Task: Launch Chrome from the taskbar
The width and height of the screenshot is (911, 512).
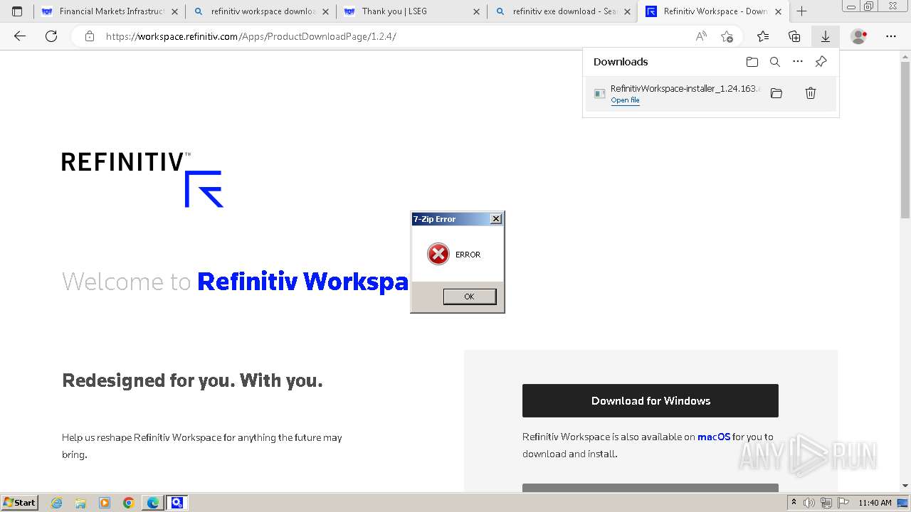Action: click(x=129, y=503)
